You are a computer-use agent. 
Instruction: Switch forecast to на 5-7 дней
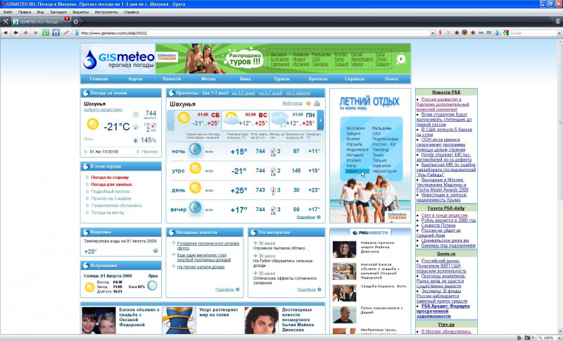tap(270, 93)
